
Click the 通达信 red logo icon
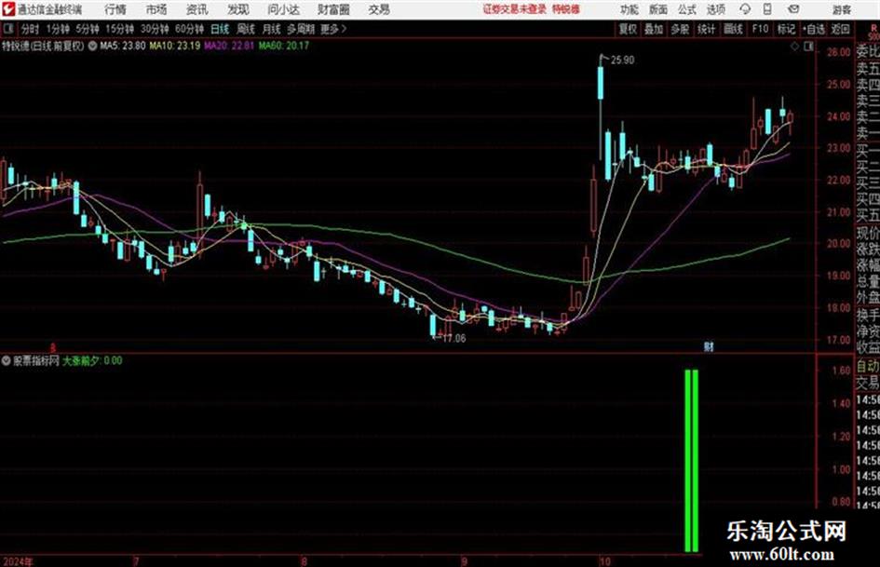[8, 9]
